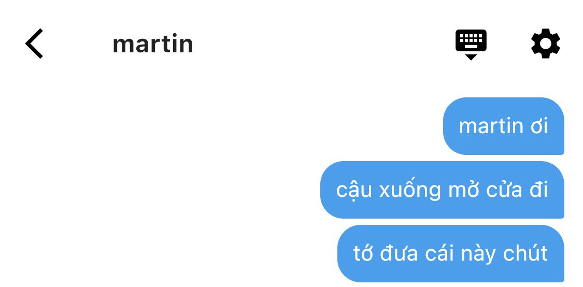Click the word "đưa" in third bubble
The image size is (583, 287).
pyautogui.click(x=395, y=253)
